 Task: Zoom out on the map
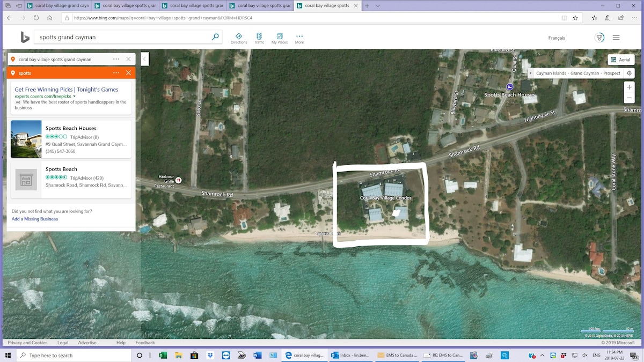629,98
